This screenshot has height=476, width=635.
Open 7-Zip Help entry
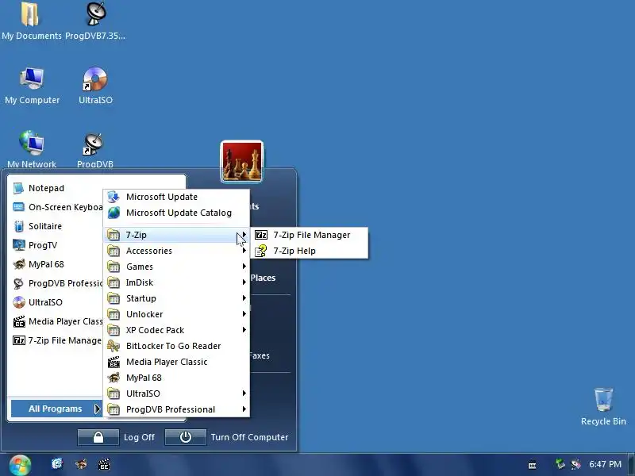tap(310, 251)
